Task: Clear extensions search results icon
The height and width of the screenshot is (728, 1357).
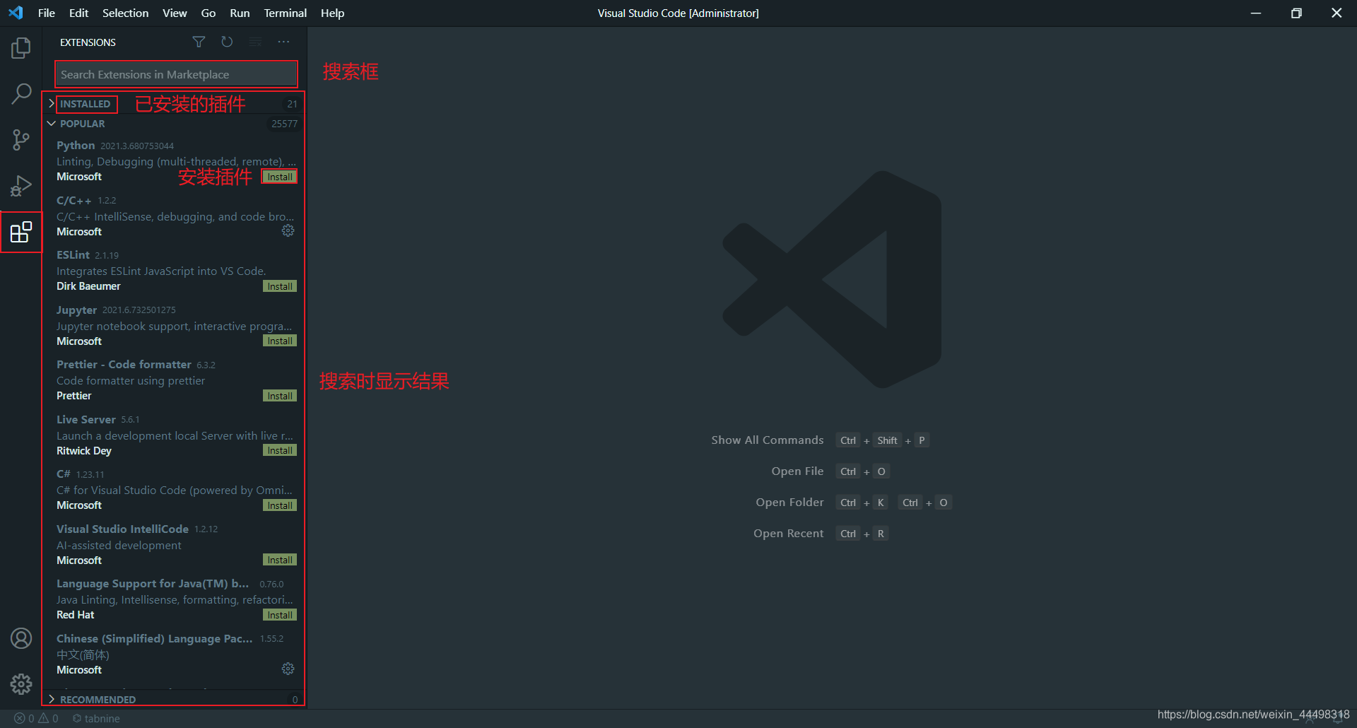Action: (255, 42)
